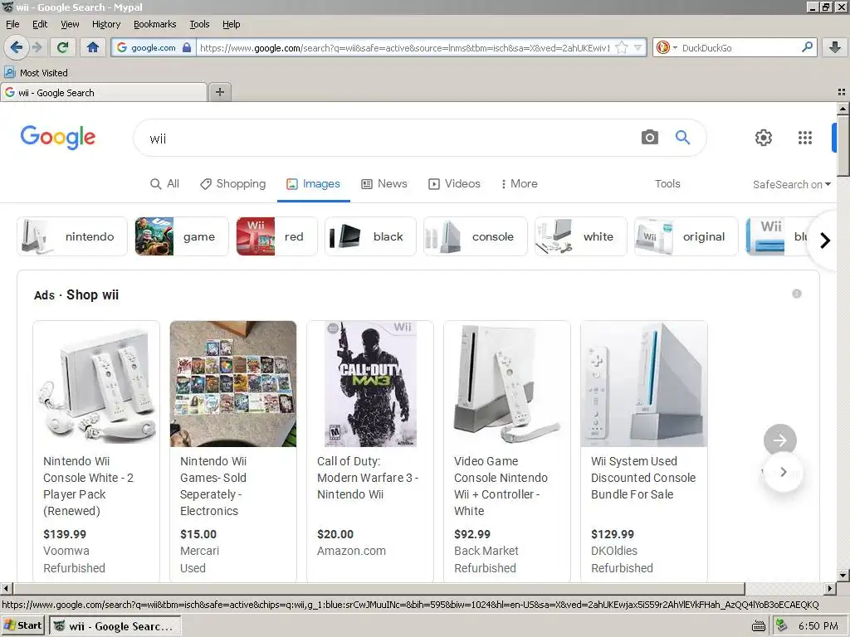The height and width of the screenshot is (637, 850).
Task: Filter images by red chip
Action: coord(276,236)
